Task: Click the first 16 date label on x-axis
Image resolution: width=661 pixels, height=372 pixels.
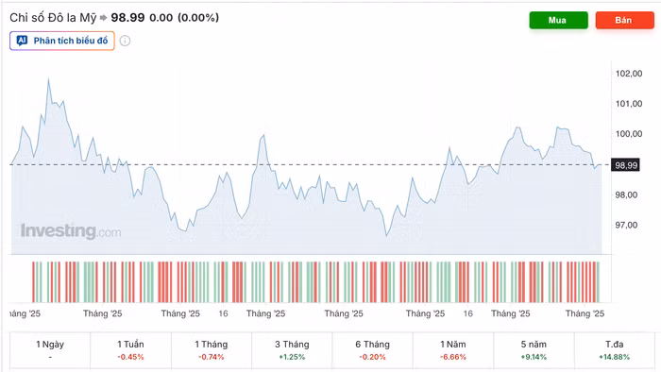Action: [223, 313]
